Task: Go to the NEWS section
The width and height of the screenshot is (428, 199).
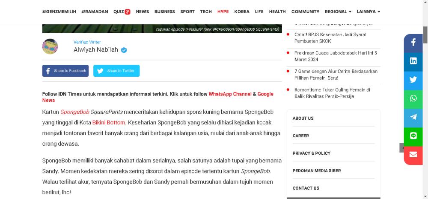Action: (143, 12)
